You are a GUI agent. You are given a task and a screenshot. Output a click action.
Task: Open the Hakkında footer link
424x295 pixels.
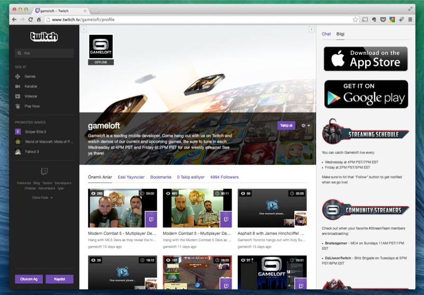point(24,183)
